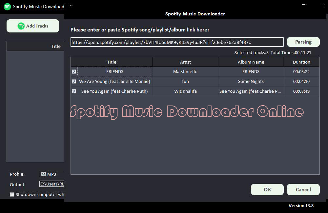The width and height of the screenshot is (328, 213).
Task: Click the Output folder path field
Action: [51, 184]
